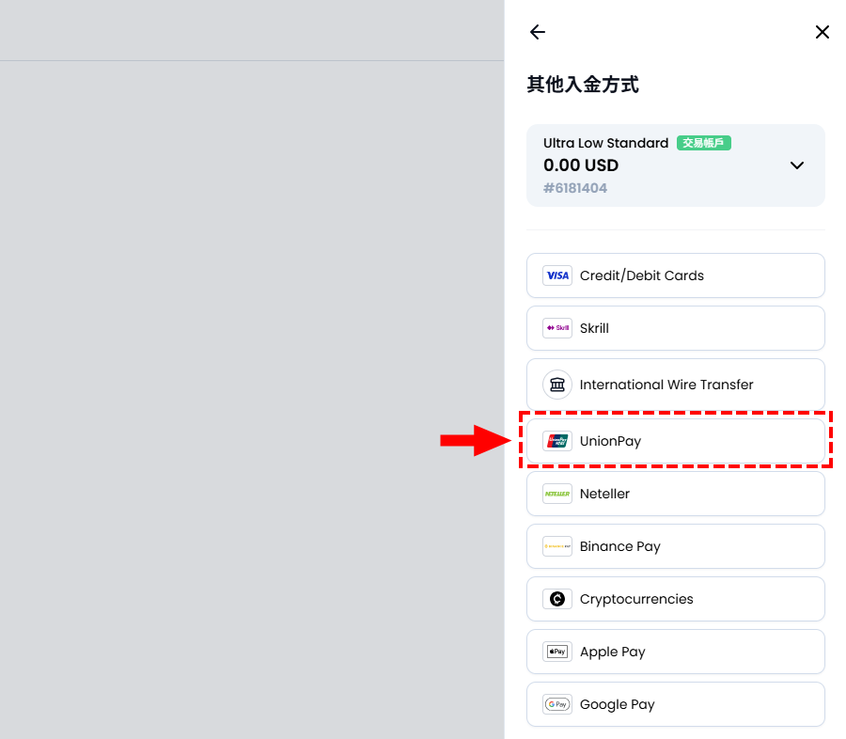The height and width of the screenshot is (739, 846).
Task: Click the UnionPay logo icon
Action: [x=557, y=441]
